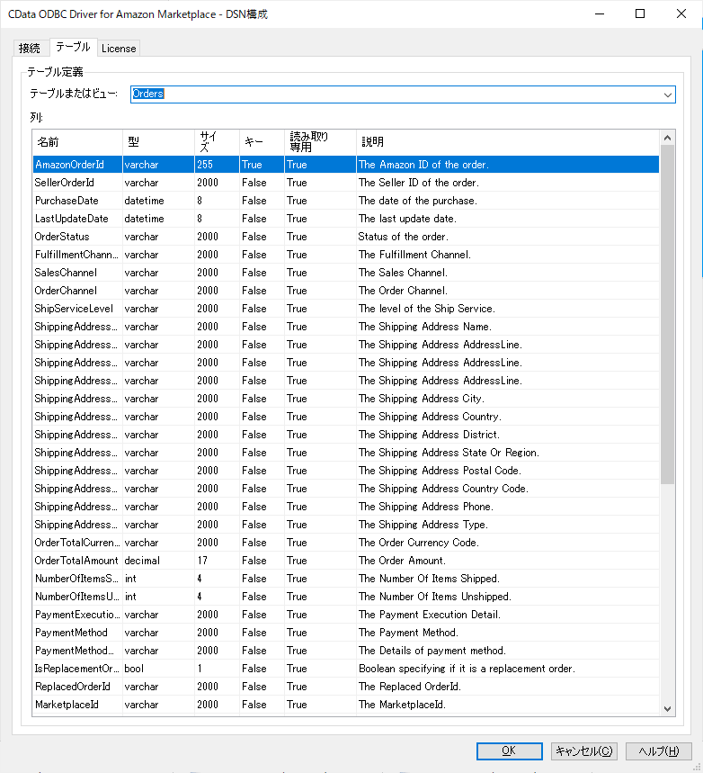Click the 型 column header
Viewport: 703px width, 773px height.
coord(158,142)
